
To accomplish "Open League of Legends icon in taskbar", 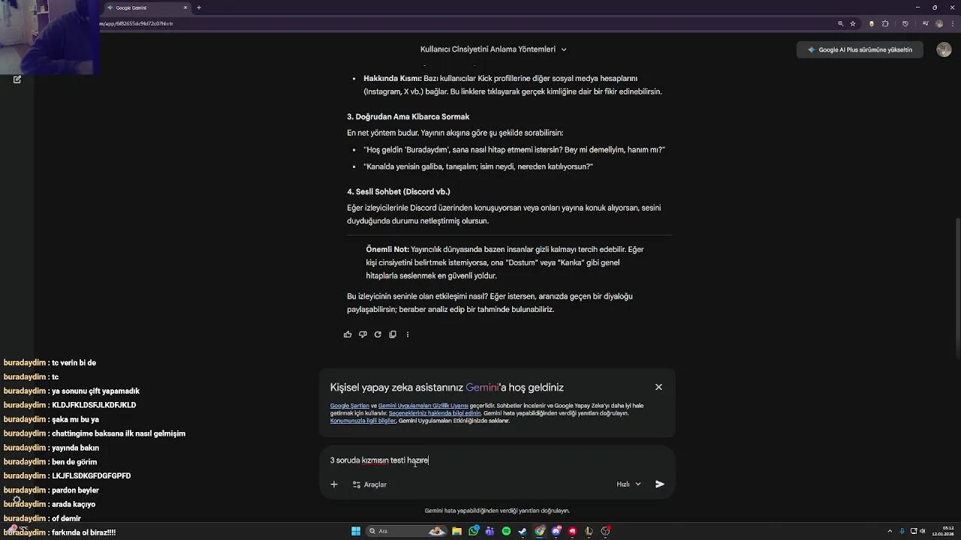I will tap(589, 531).
